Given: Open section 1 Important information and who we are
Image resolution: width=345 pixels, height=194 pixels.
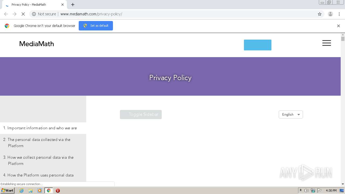Looking at the screenshot, I should [x=43, y=128].
